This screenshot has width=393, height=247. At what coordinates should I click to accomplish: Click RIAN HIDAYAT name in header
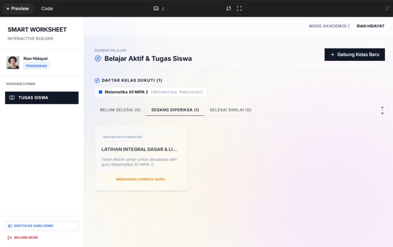[x=371, y=26]
